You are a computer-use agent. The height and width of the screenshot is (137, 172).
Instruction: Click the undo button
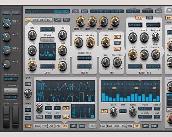(x=6, y=13)
